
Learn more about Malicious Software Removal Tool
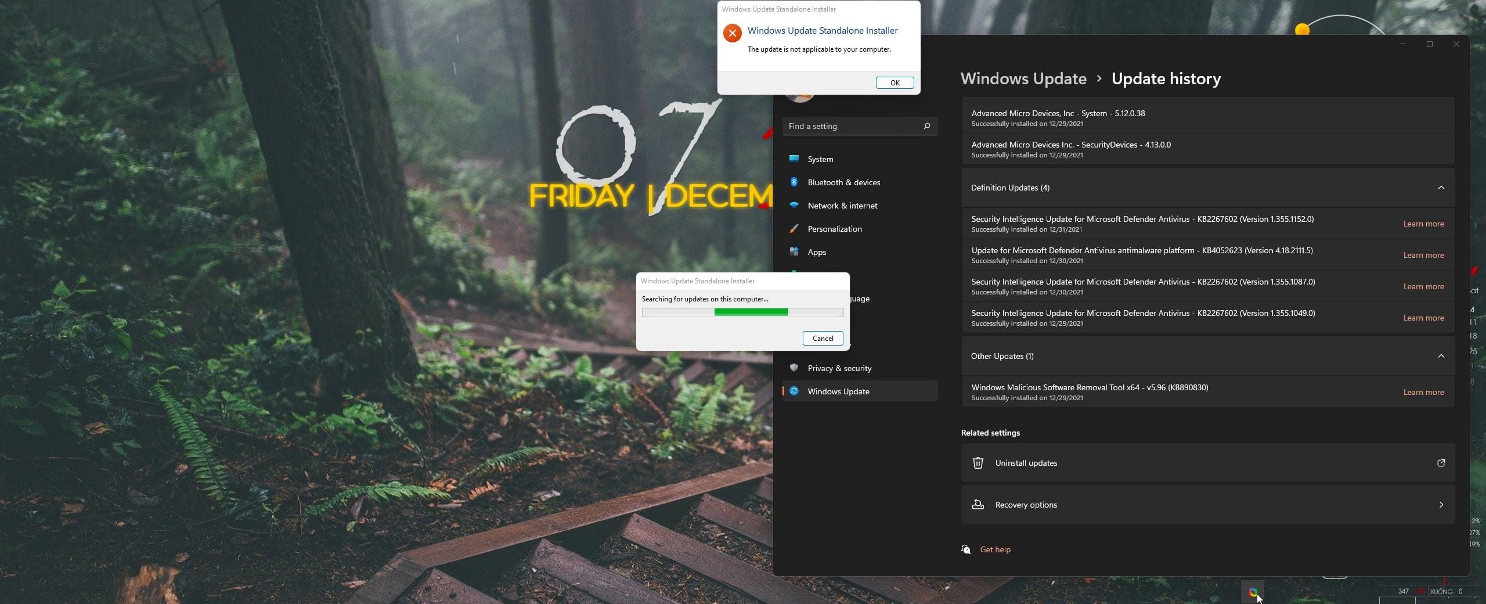[1423, 392]
